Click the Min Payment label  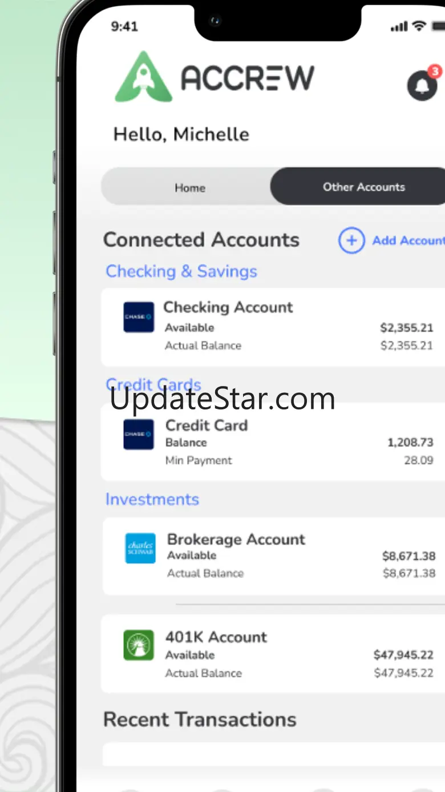[x=199, y=460]
